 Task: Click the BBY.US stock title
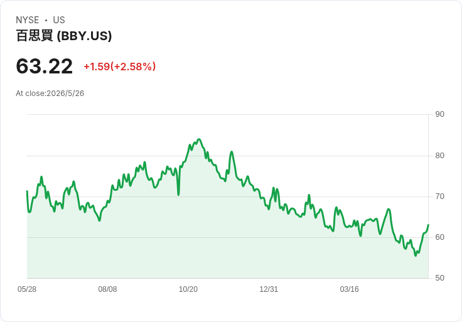tap(64, 36)
